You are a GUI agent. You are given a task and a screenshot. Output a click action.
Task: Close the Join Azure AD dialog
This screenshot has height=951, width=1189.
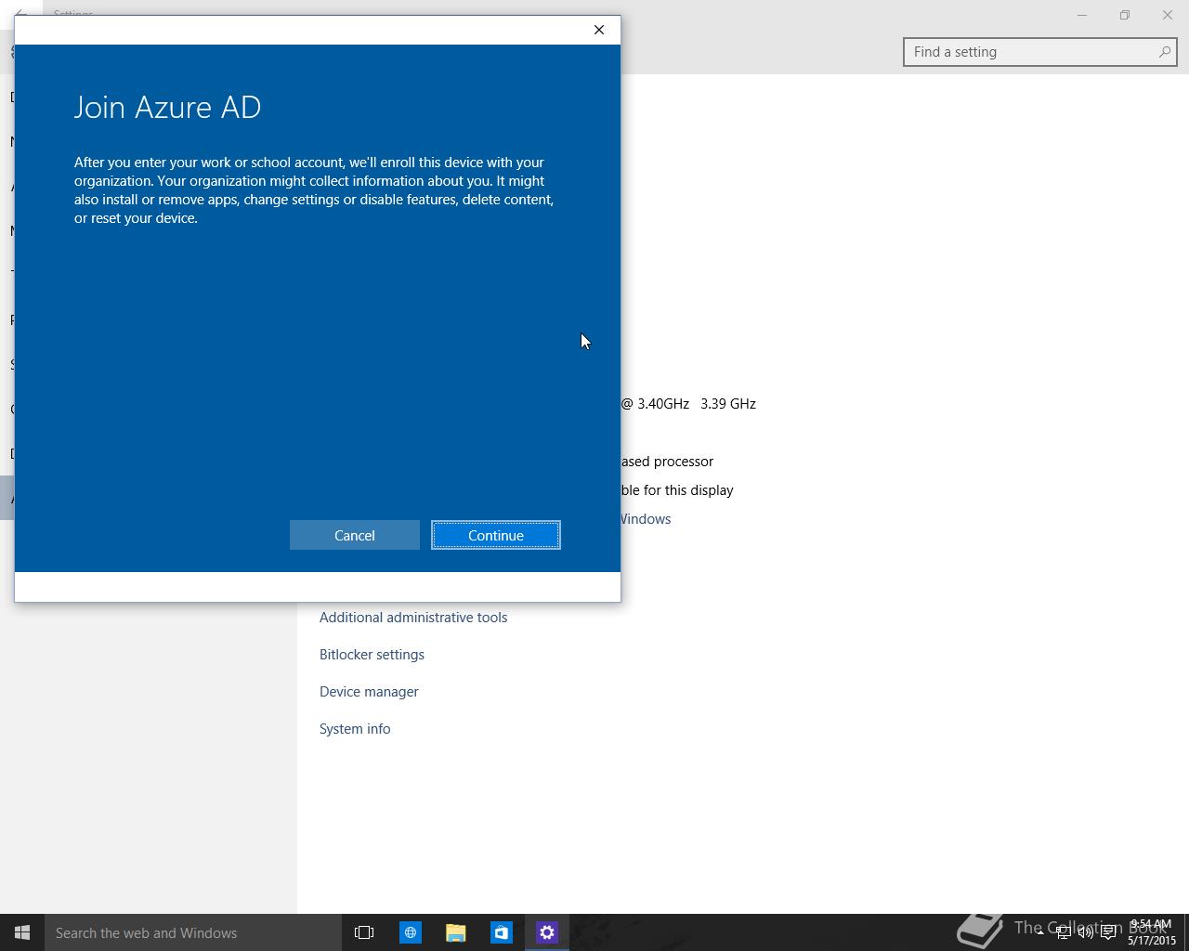click(599, 30)
